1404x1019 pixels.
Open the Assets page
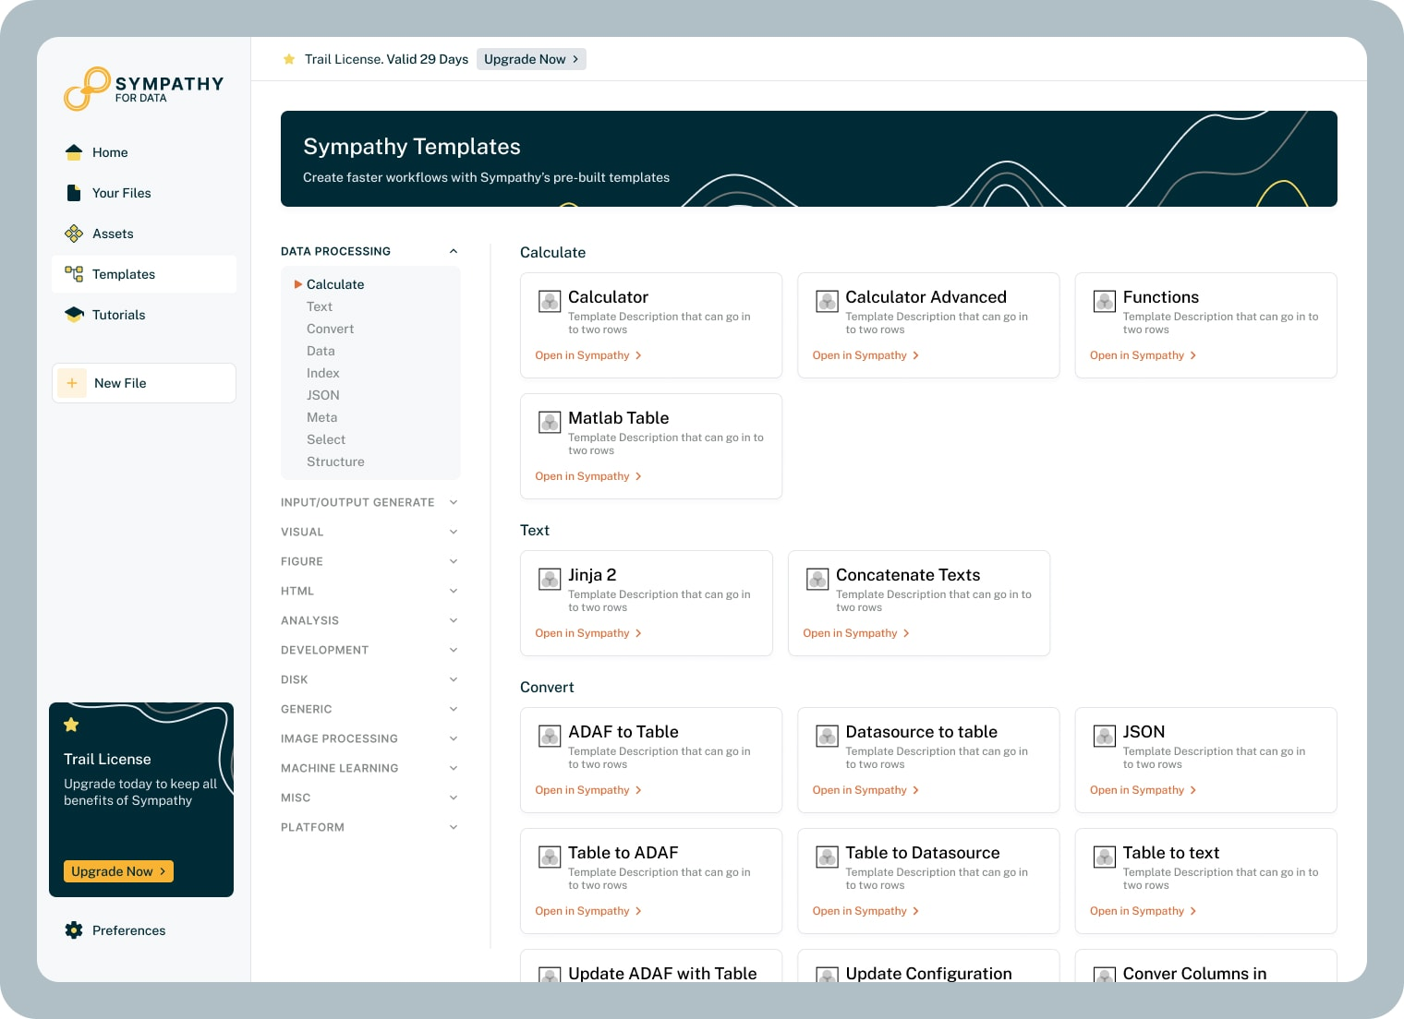tap(144, 234)
